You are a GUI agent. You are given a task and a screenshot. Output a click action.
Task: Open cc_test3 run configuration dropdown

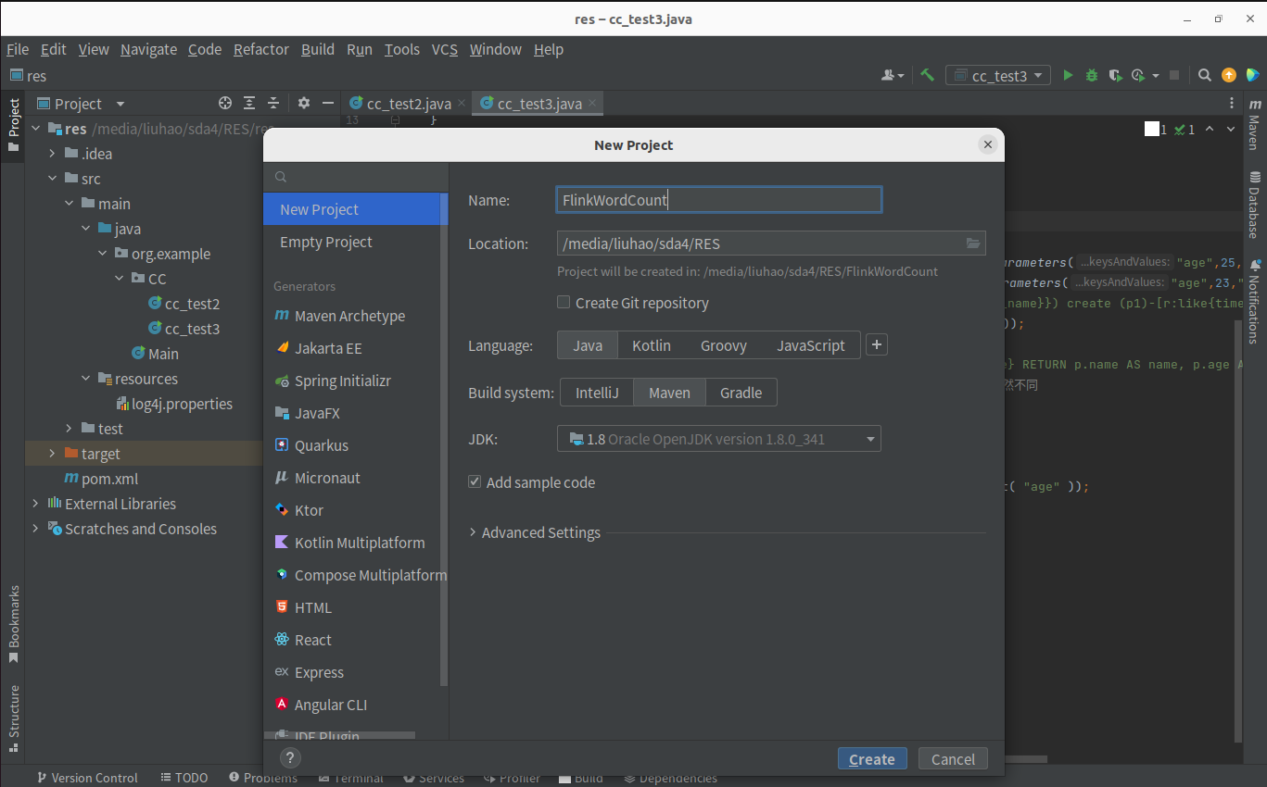tap(998, 76)
